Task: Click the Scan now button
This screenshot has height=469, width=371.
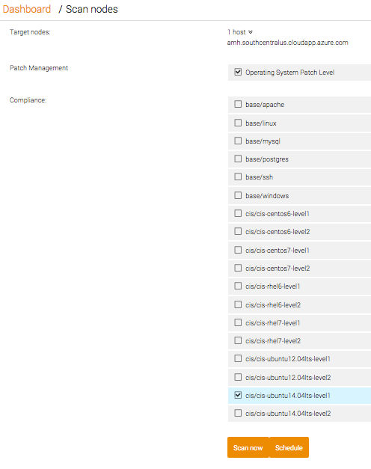Action: point(248,447)
